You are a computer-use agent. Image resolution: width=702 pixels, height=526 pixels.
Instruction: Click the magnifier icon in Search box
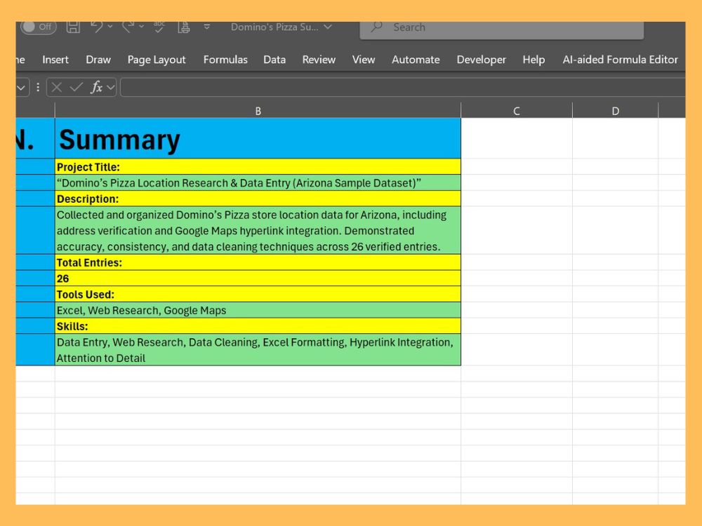pos(376,27)
